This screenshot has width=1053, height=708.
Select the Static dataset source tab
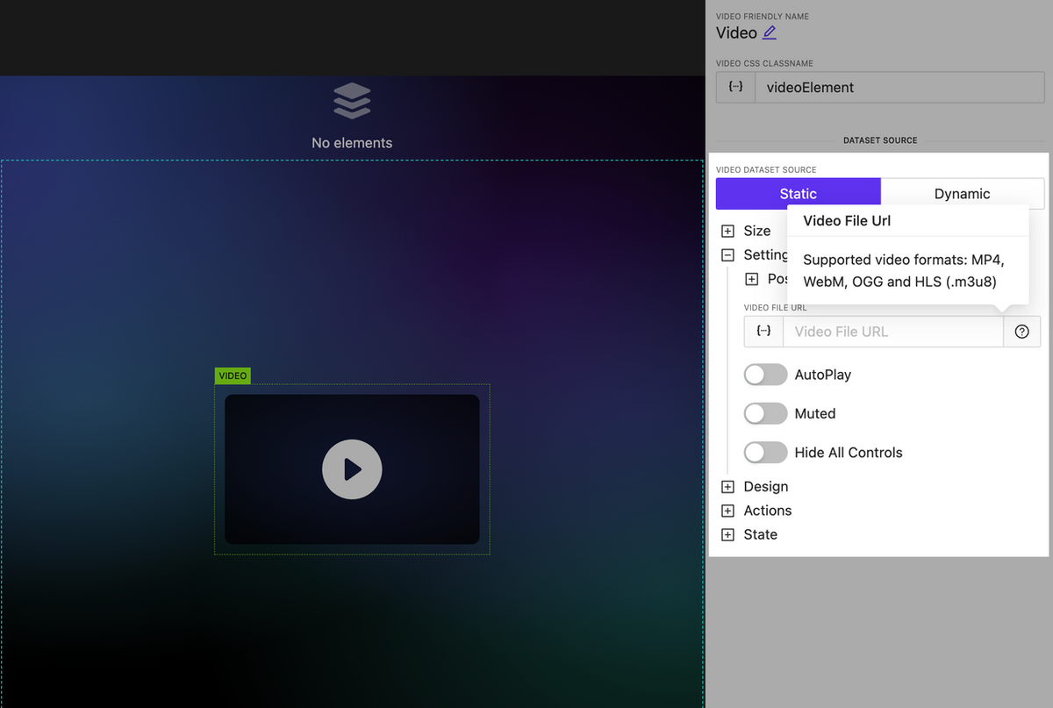tap(797, 193)
